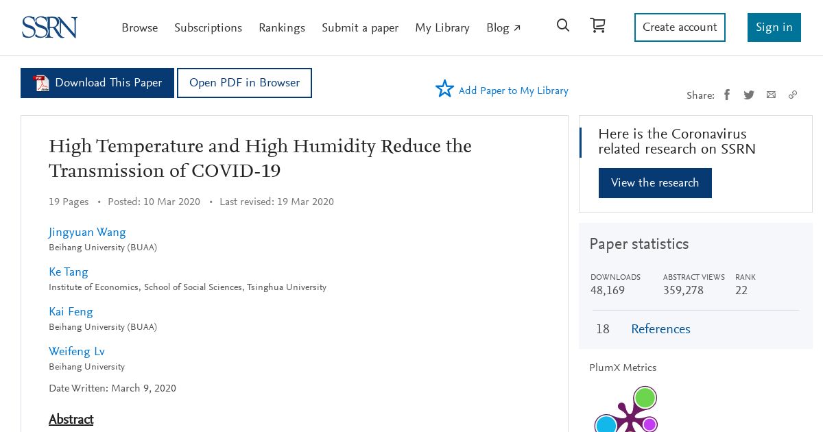
Task: Click the Create account button
Action: click(680, 27)
